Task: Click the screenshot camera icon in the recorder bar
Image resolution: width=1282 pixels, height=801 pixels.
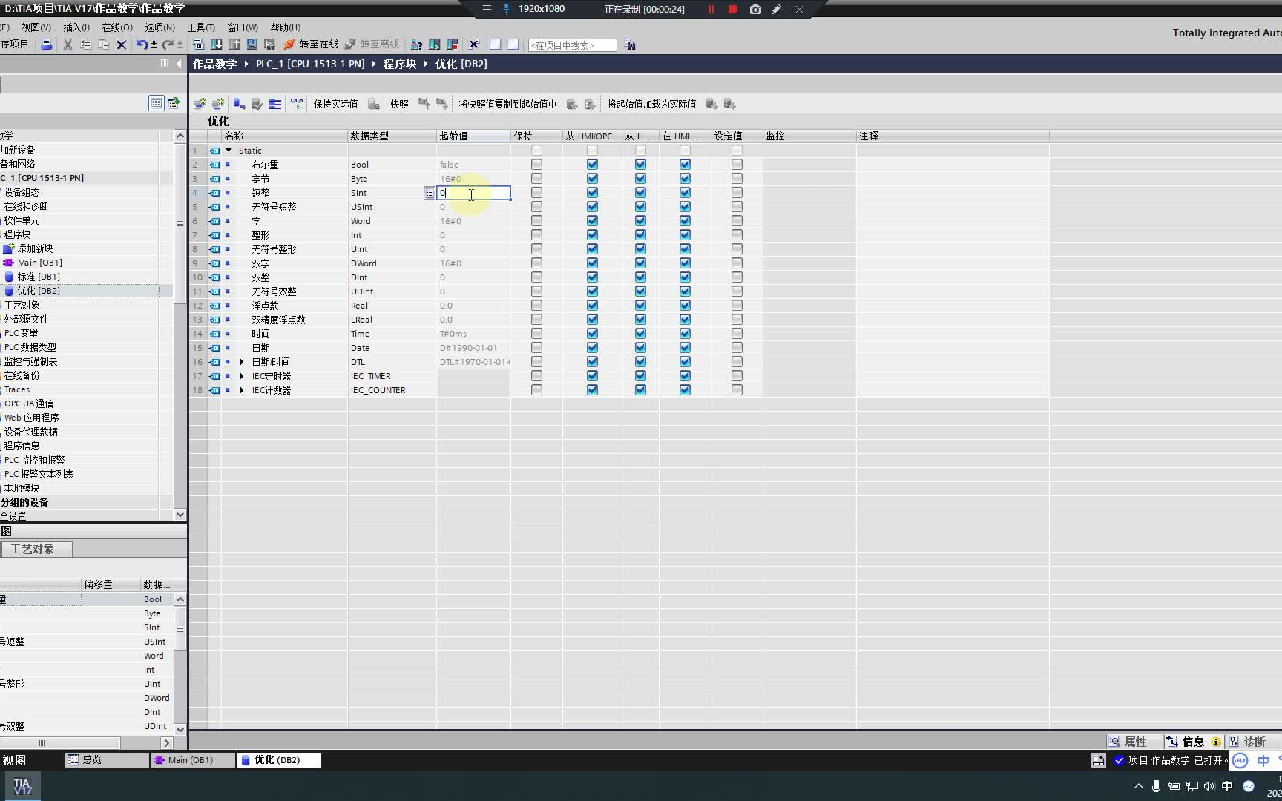Action: pos(755,10)
